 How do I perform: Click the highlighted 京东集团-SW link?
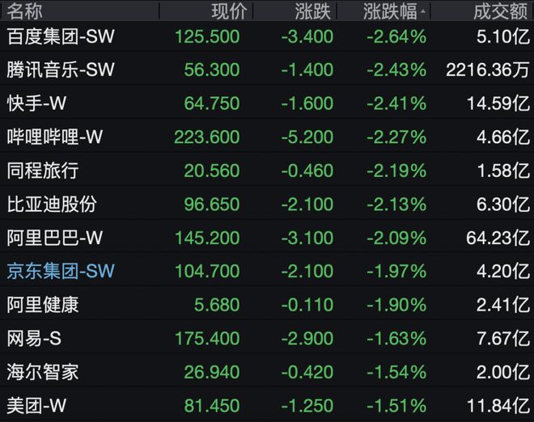pyautogui.click(x=60, y=271)
